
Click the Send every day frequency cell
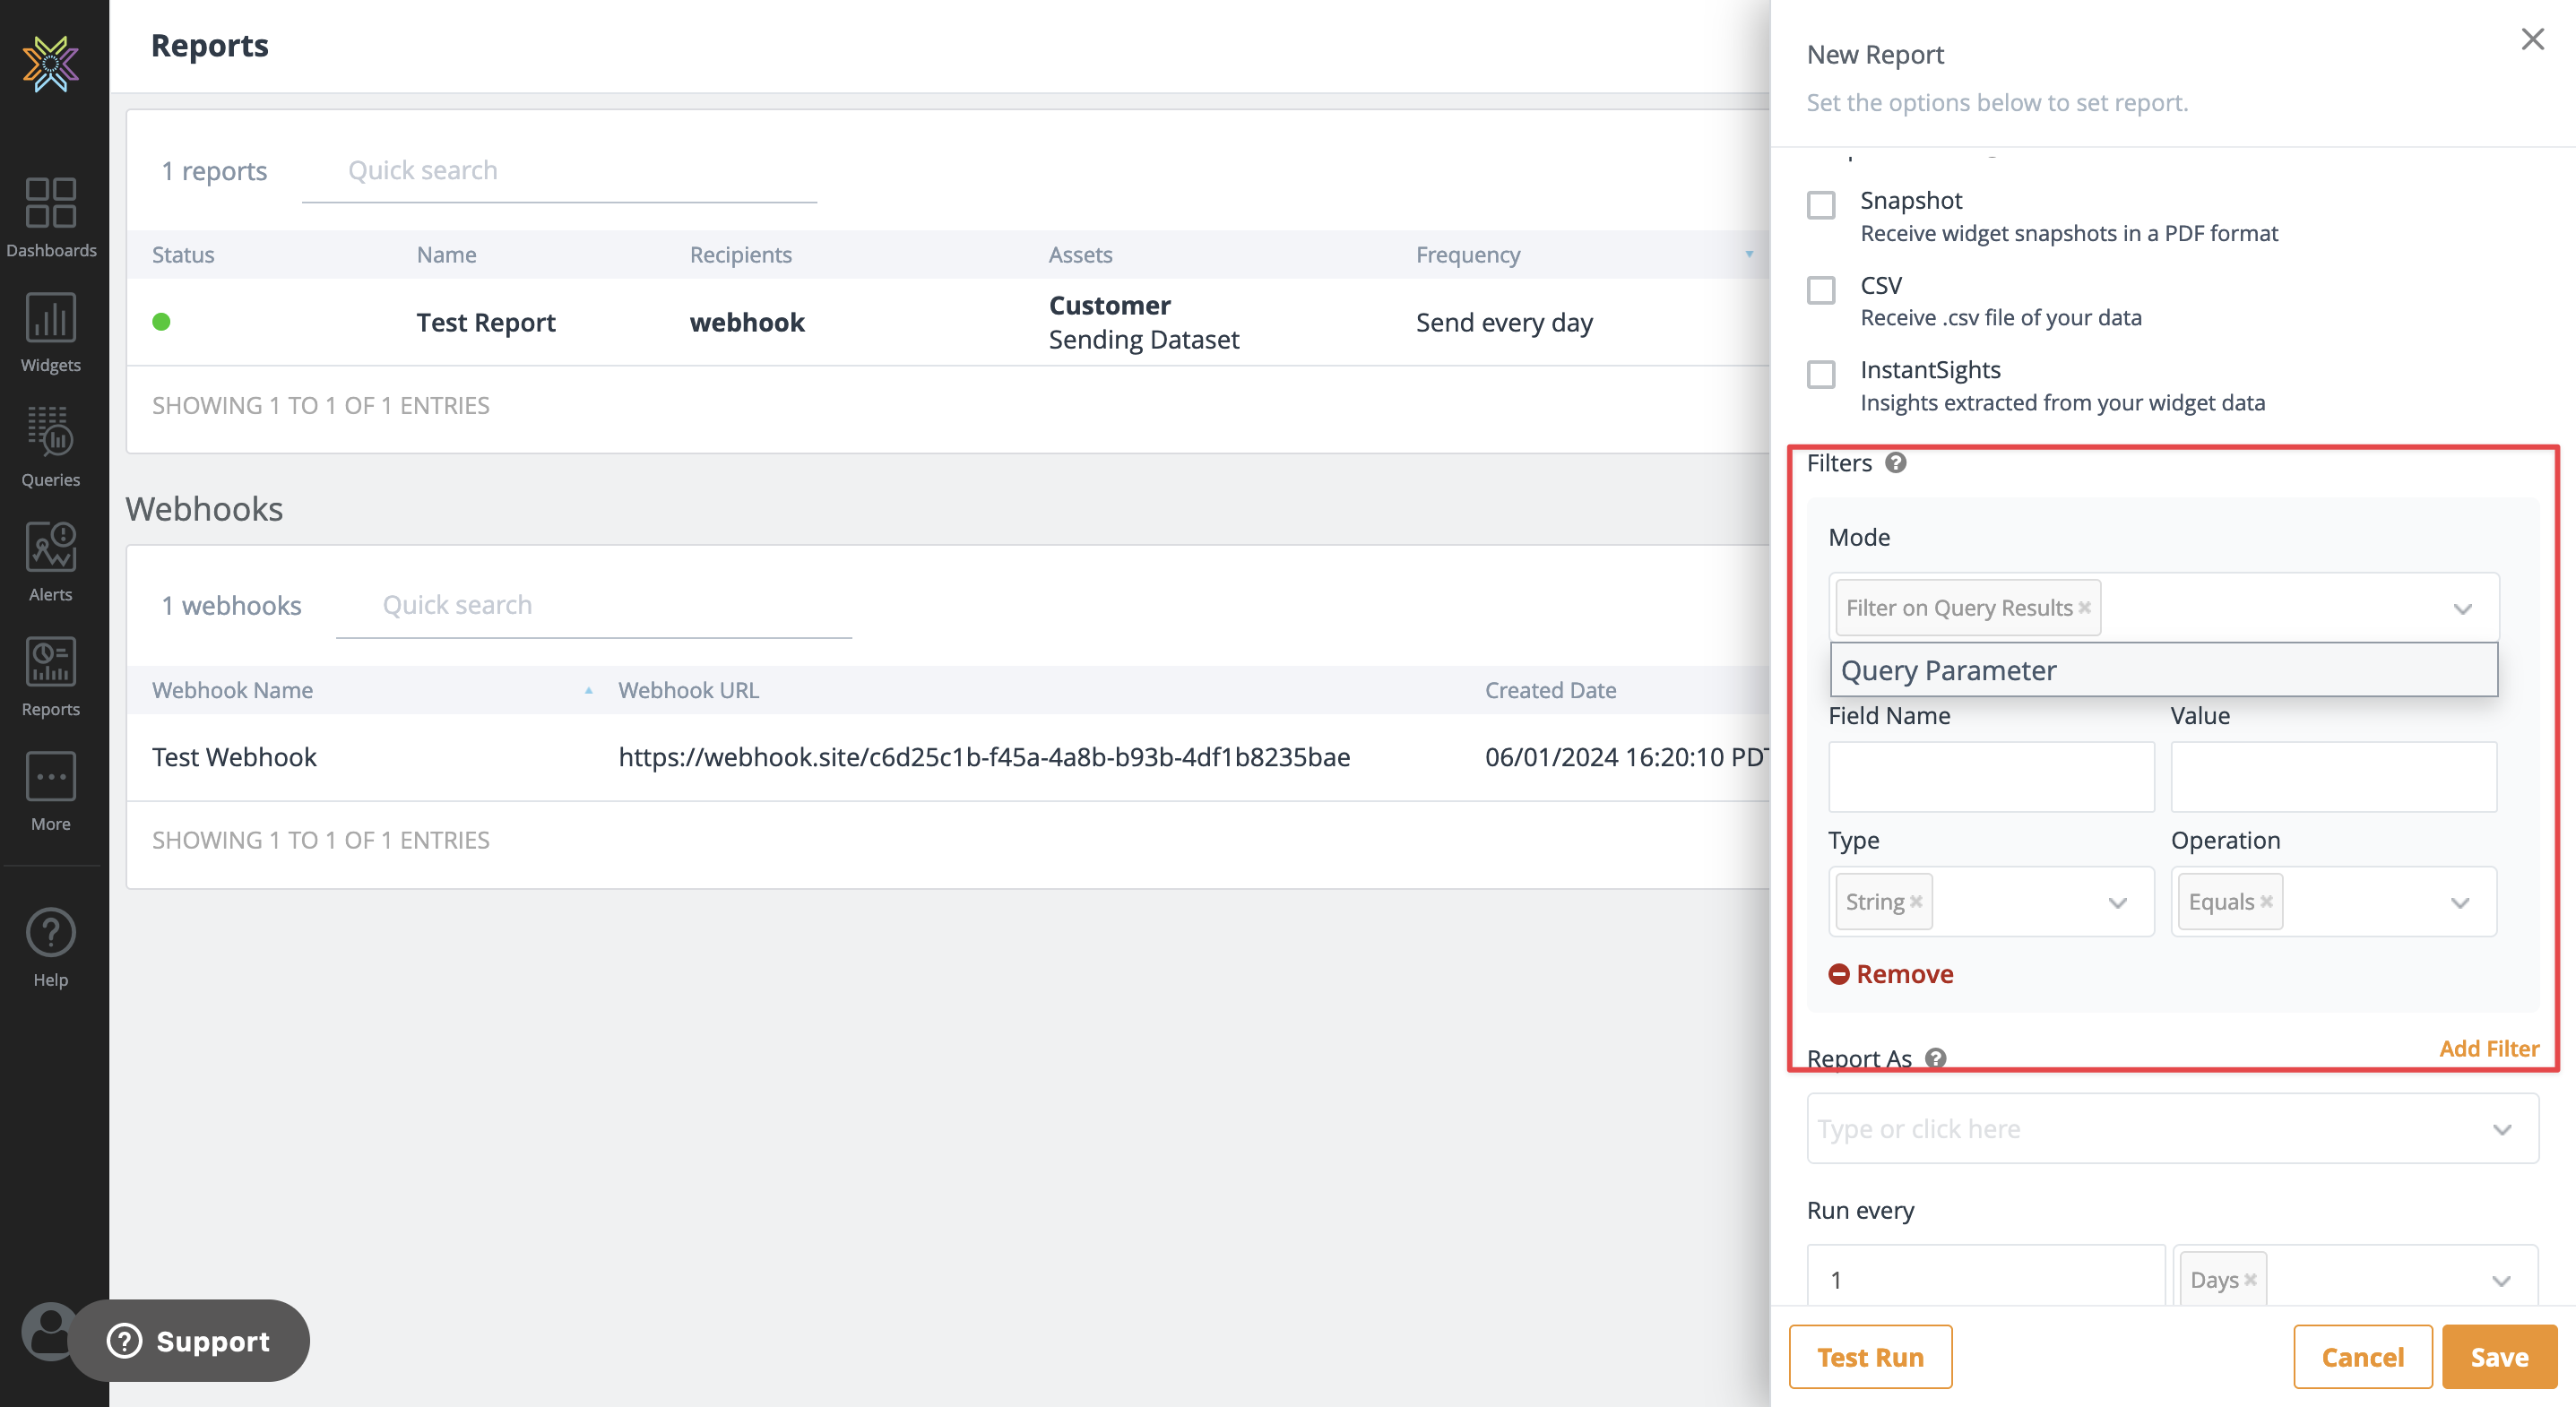1504,323
